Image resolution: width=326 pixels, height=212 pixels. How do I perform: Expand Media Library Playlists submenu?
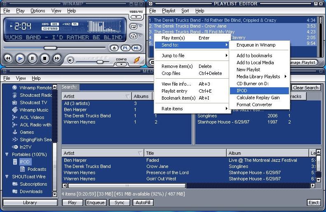click(x=259, y=77)
